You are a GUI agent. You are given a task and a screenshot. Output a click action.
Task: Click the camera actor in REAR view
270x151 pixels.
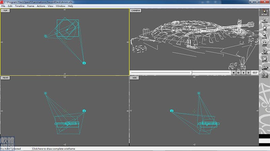tap(84, 111)
